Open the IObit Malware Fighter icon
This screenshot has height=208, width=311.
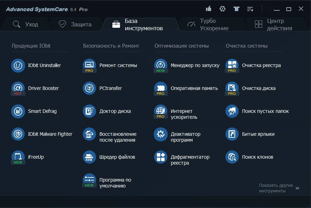(18, 134)
